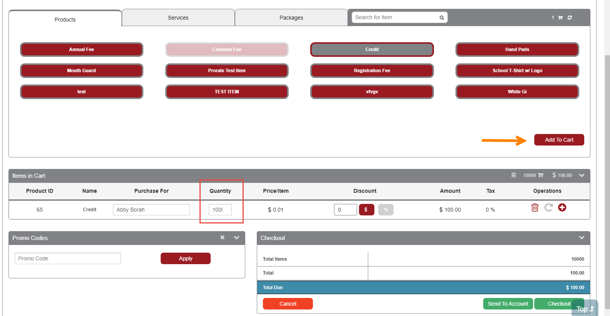The image size is (610, 316).
Task: Select dollar discount type button
Action: [366, 210]
